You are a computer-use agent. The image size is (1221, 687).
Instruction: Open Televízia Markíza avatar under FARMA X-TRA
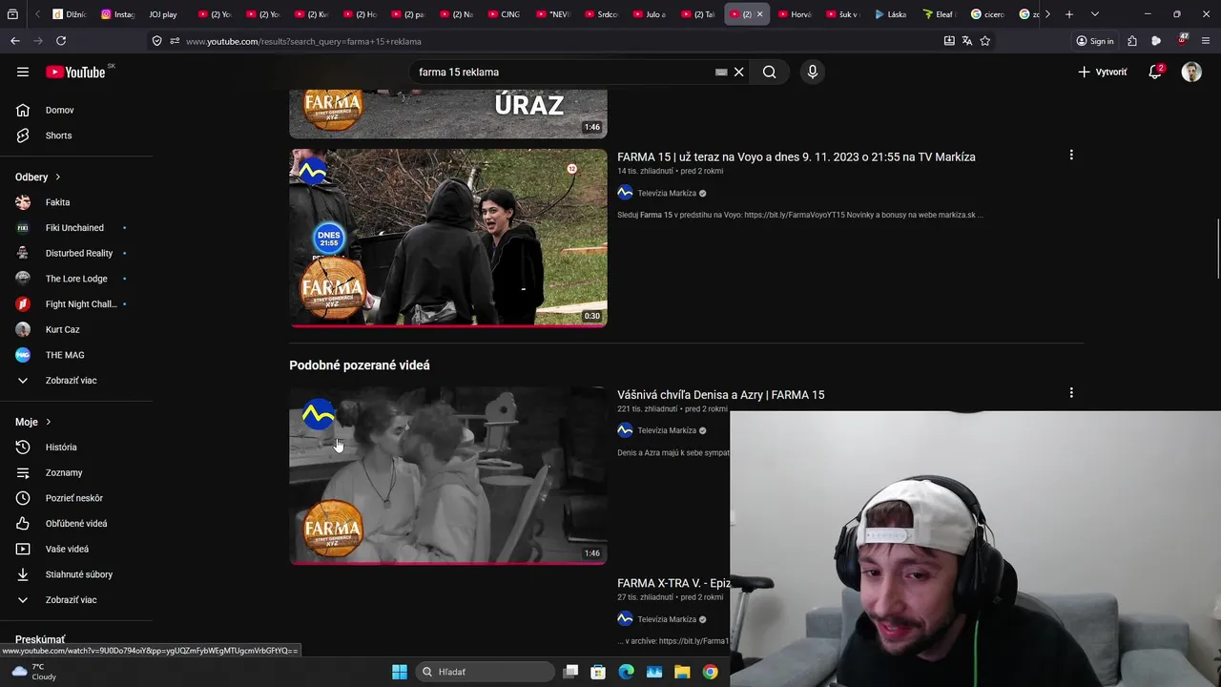625,618
